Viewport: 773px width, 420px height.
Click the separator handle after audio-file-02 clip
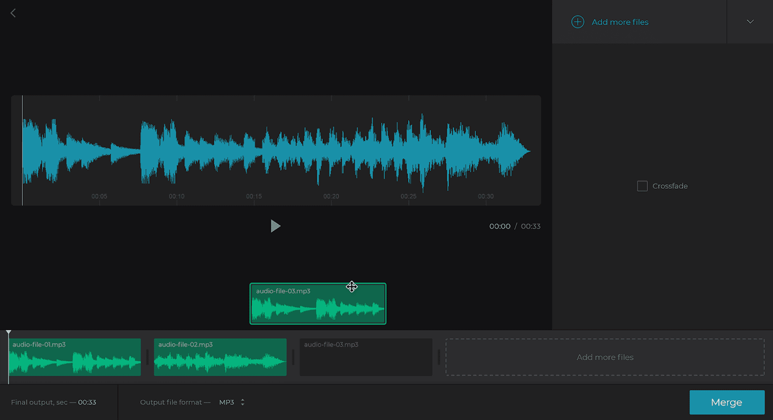tap(293, 357)
